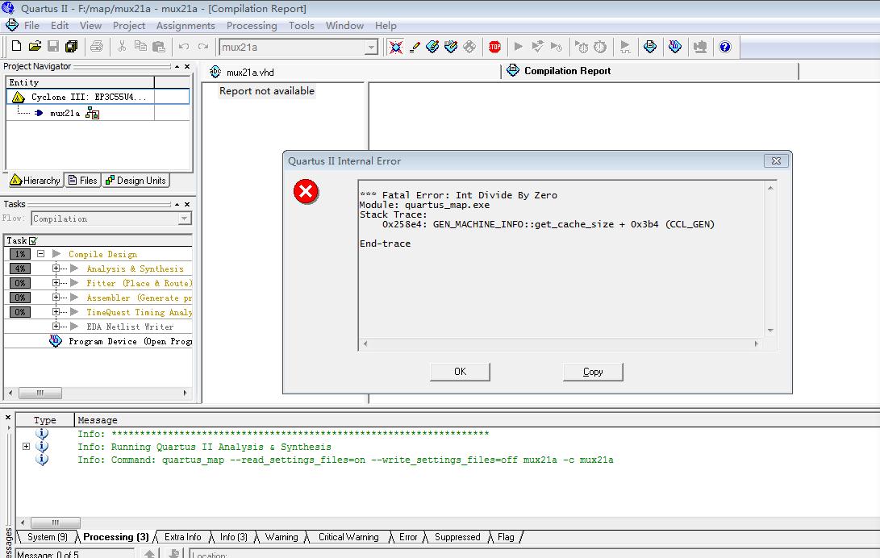Click the Copy icon in toolbar
The height and width of the screenshot is (558, 880).
140,47
